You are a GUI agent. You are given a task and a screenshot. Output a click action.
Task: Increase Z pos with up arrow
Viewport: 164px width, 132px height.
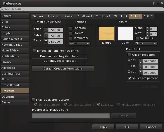coord(141,72)
